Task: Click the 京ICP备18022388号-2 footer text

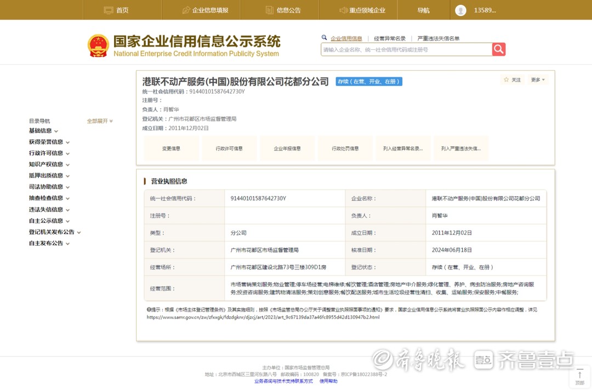Action: point(364,375)
